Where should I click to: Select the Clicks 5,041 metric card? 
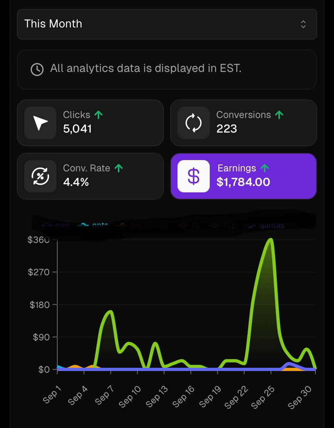90,123
